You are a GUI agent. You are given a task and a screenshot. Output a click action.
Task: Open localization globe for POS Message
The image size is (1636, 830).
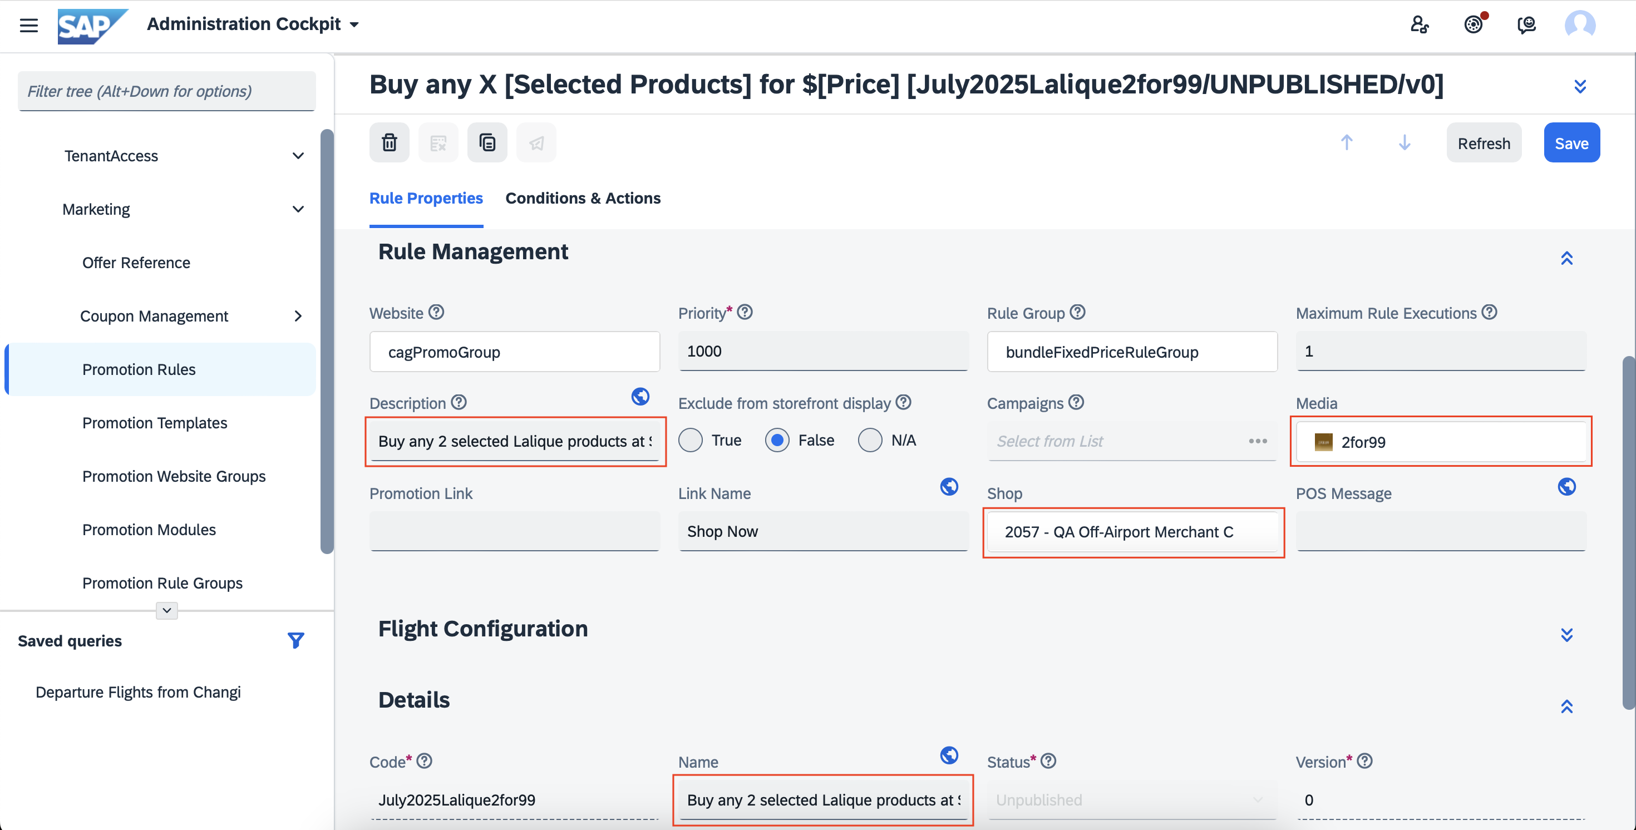tap(1567, 486)
